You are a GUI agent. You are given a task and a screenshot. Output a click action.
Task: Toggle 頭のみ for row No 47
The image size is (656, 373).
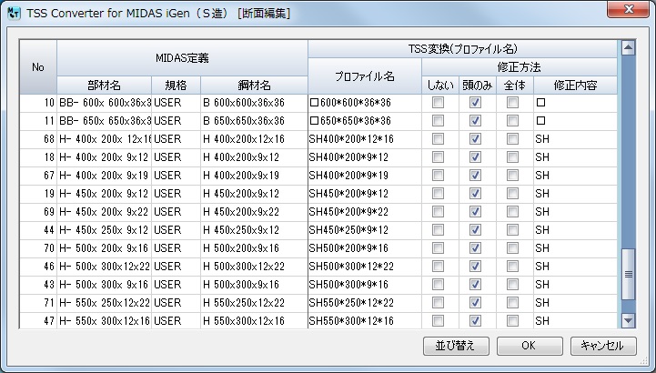point(475,321)
